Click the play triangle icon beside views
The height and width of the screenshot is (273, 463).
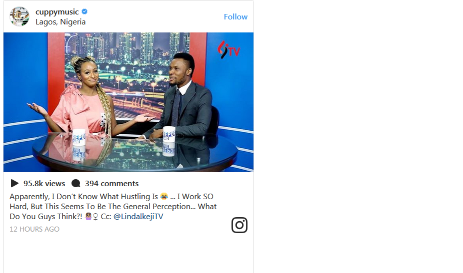click(14, 183)
